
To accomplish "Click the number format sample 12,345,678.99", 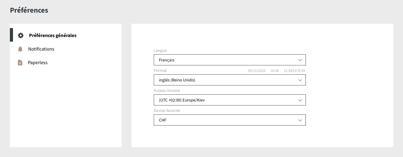I will tap(294, 71).
